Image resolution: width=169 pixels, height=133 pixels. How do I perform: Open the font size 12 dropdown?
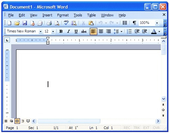(53, 32)
